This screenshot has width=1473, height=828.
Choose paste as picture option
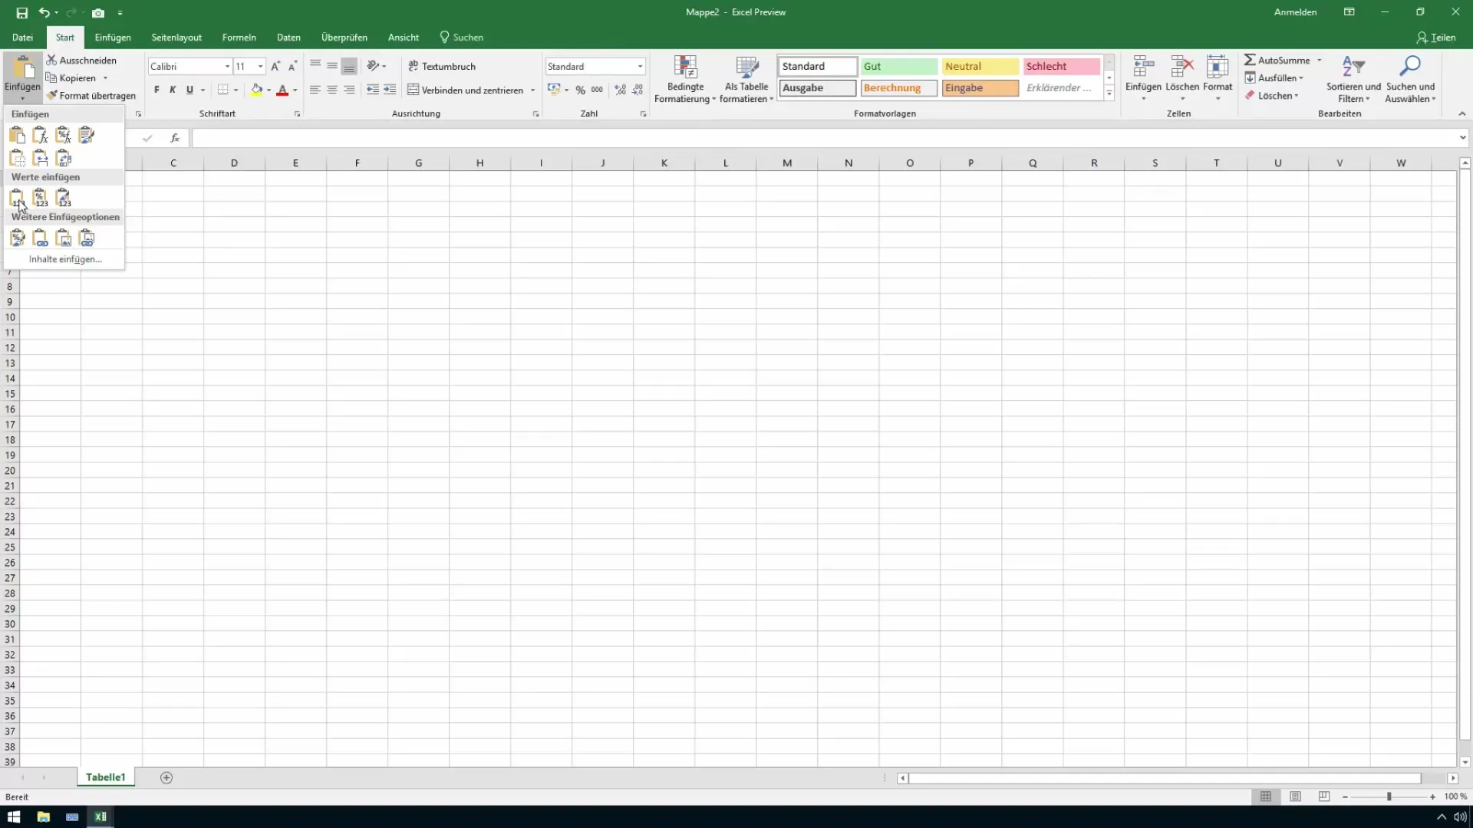click(x=64, y=238)
